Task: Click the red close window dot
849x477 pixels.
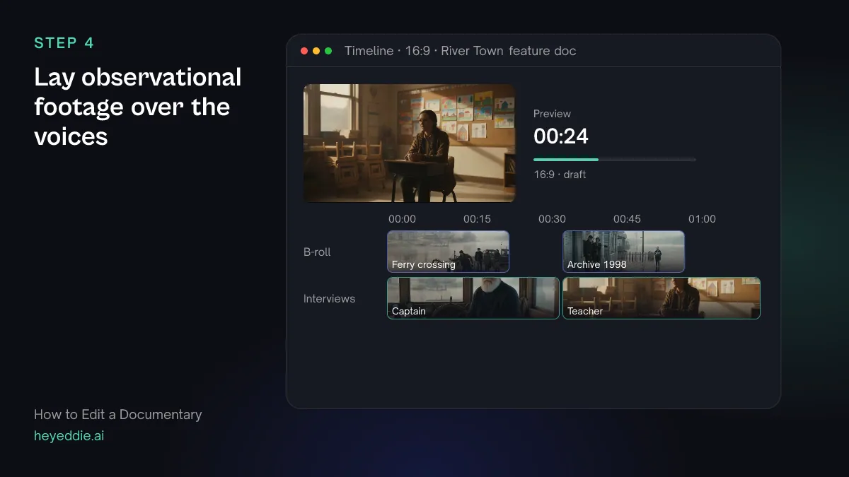Action: pyautogui.click(x=304, y=51)
